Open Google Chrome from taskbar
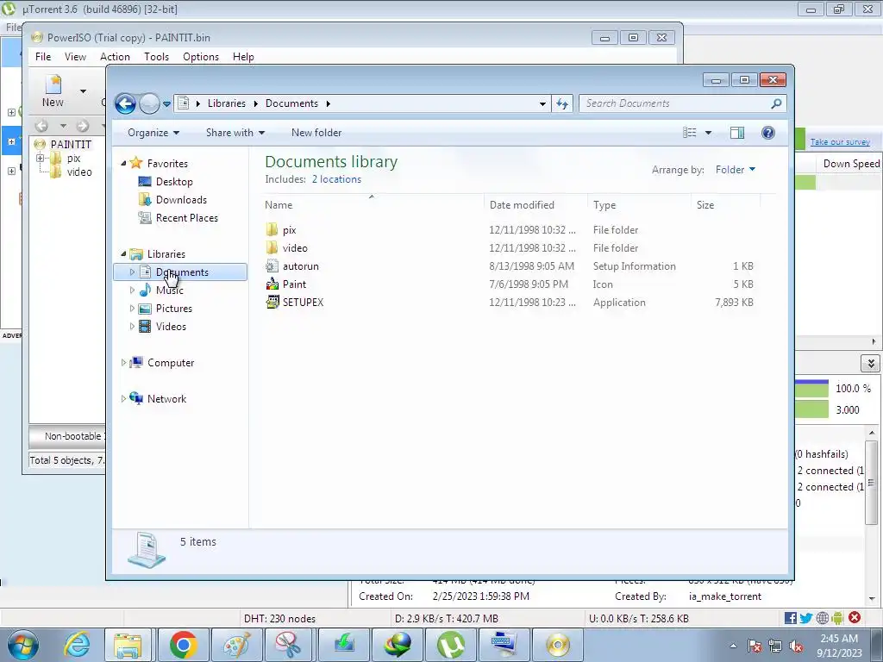 [x=183, y=645]
